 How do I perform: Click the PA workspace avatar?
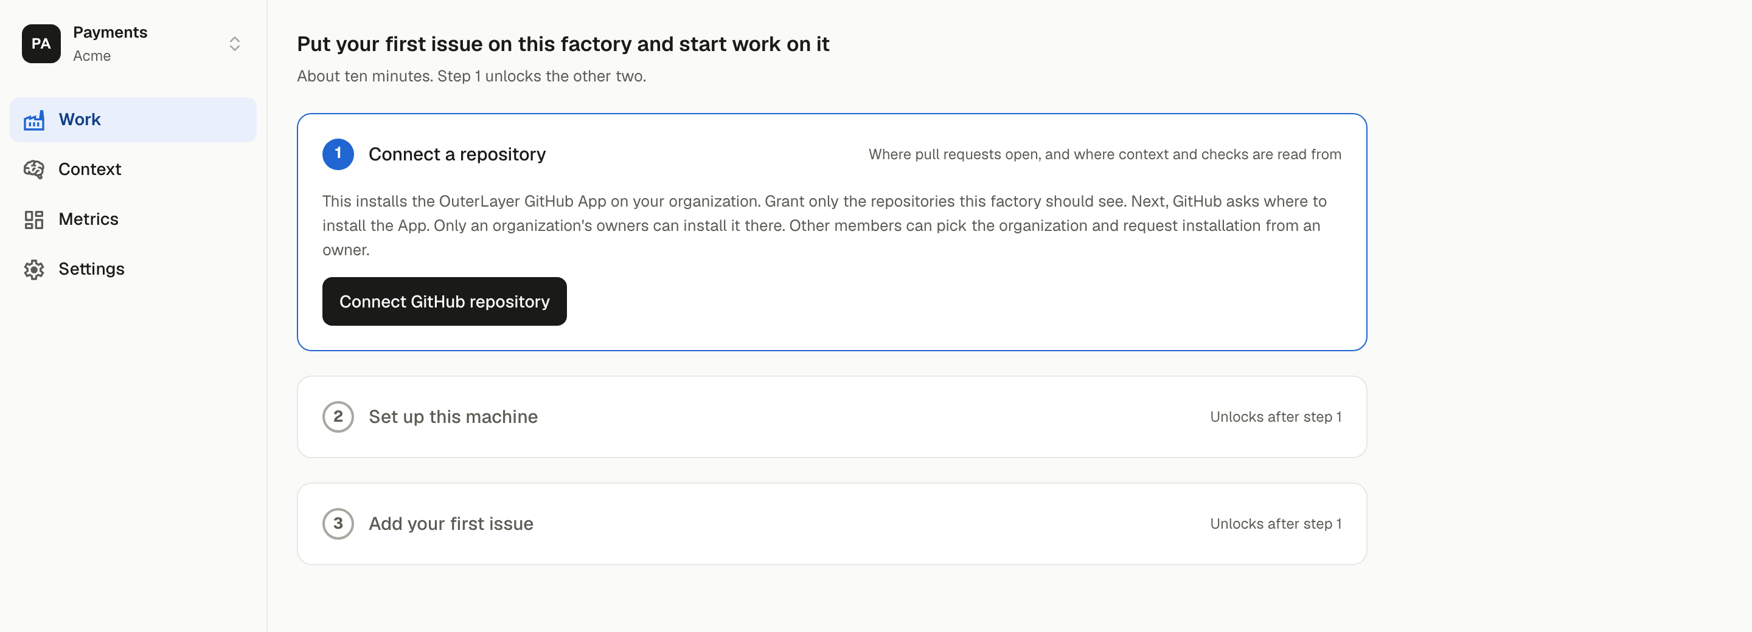point(41,44)
